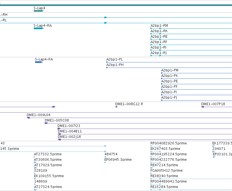
Task: Select the DME1-007I23 clone label
Action: [69, 126]
